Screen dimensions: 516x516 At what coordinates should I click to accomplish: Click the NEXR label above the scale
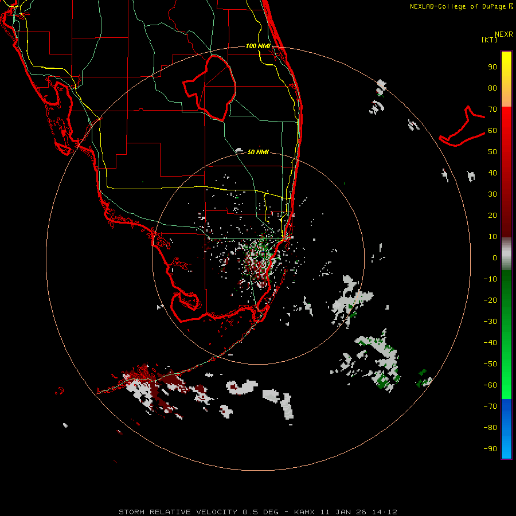[503, 34]
